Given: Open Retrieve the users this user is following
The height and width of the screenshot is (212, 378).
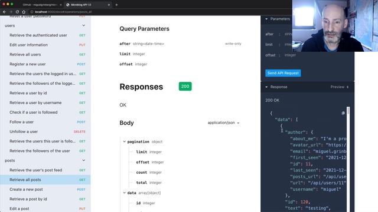Looking at the screenshot, I should (x=45, y=141).
